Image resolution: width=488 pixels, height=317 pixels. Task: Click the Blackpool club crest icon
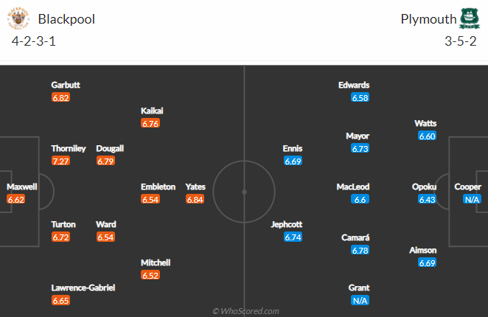(x=18, y=18)
